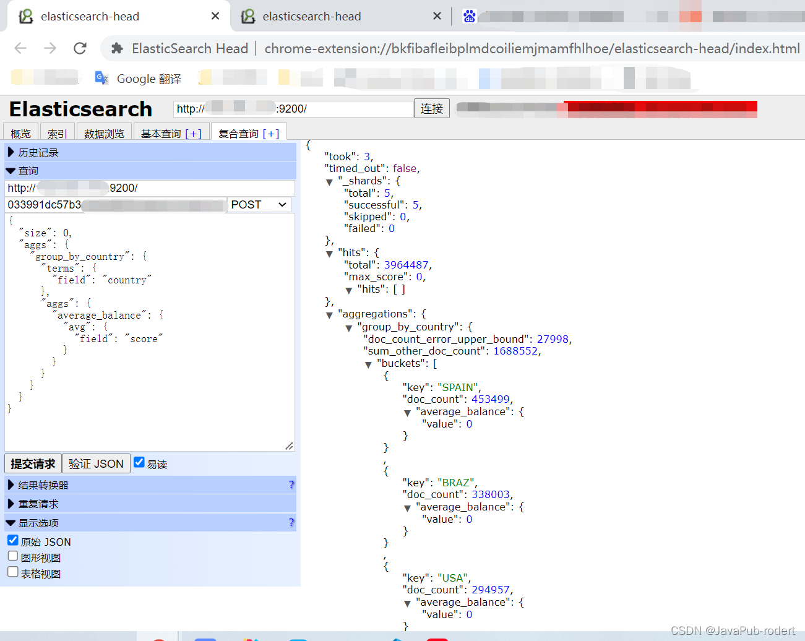Select the doc_count value 294957
This screenshot has width=805, height=641.
491,590
